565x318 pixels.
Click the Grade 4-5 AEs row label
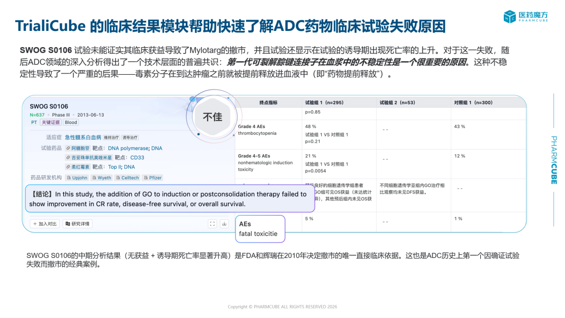pyautogui.click(x=265, y=163)
